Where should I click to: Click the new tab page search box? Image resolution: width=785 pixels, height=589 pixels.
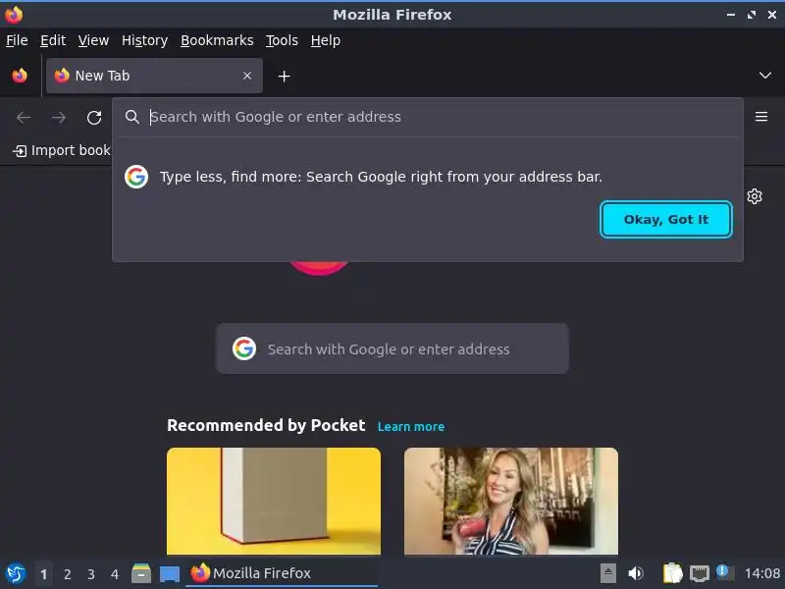point(392,348)
